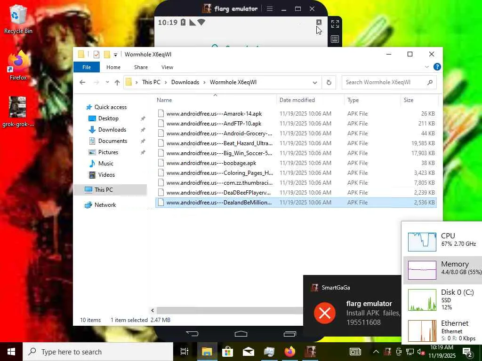
Task: Sort files by Date modified column
Action: click(x=310, y=100)
